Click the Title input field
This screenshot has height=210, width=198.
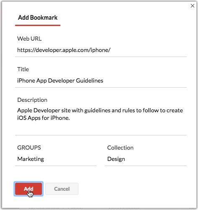[101, 81]
